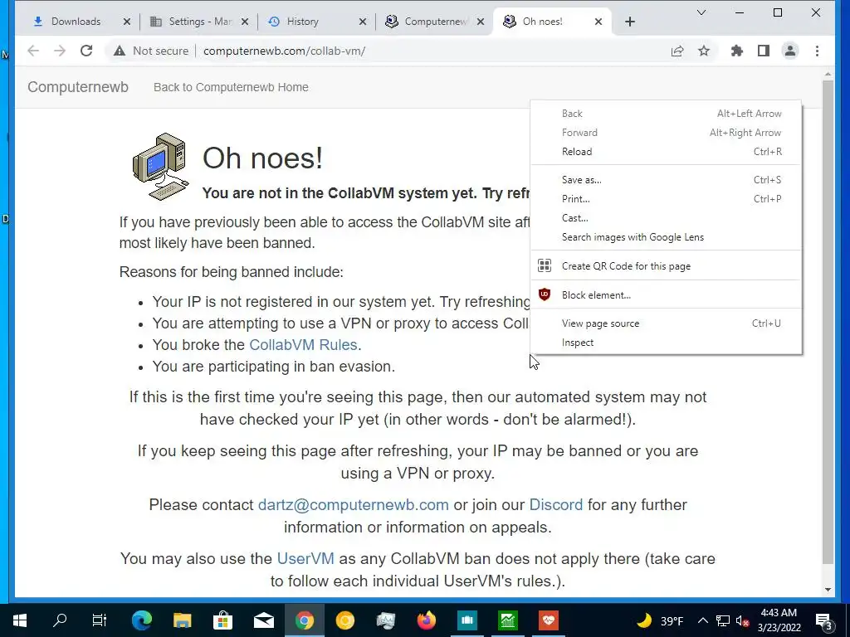Bookmark this page with star icon
Screen dimensions: 850x637
pyautogui.click(x=704, y=51)
